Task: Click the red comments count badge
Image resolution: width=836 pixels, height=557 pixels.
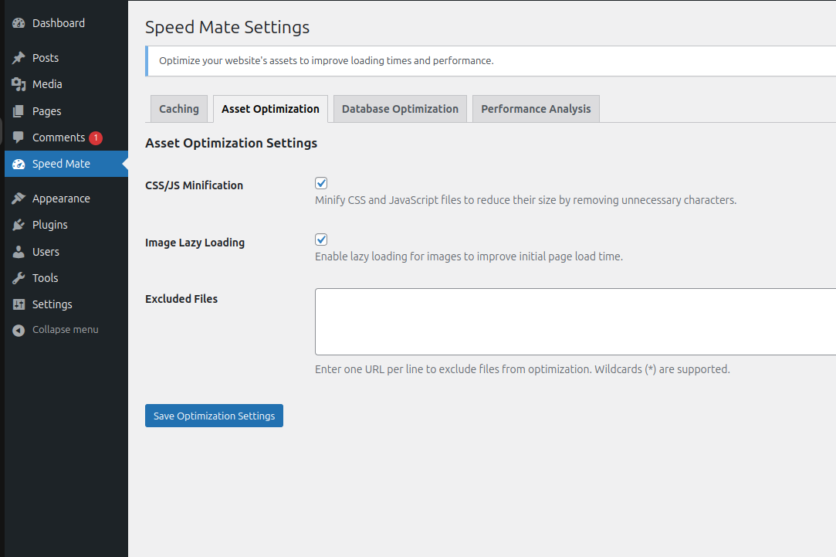Action: 96,138
